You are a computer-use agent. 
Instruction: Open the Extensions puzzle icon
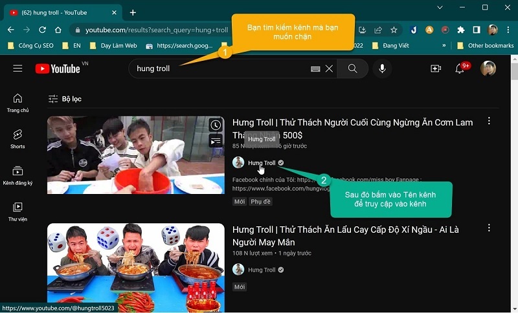click(x=461, y=30)
